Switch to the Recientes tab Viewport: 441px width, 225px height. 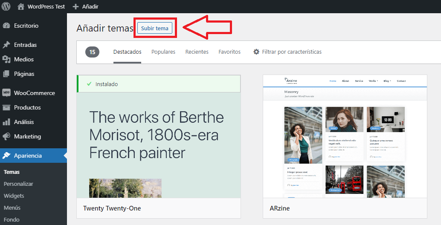point(197,52)
